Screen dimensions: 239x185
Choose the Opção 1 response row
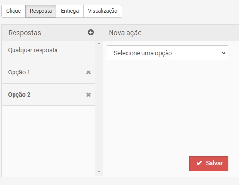click(x=48, y=72)
